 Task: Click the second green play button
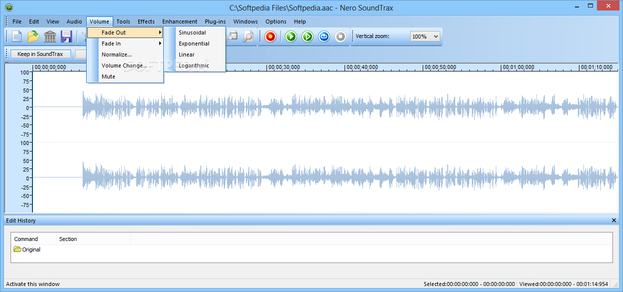tap(307, 36)
